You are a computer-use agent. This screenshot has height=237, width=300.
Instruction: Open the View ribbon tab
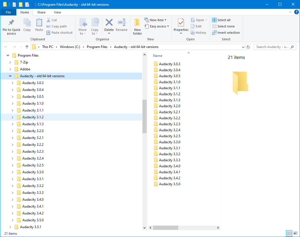[x=57, y=12]
